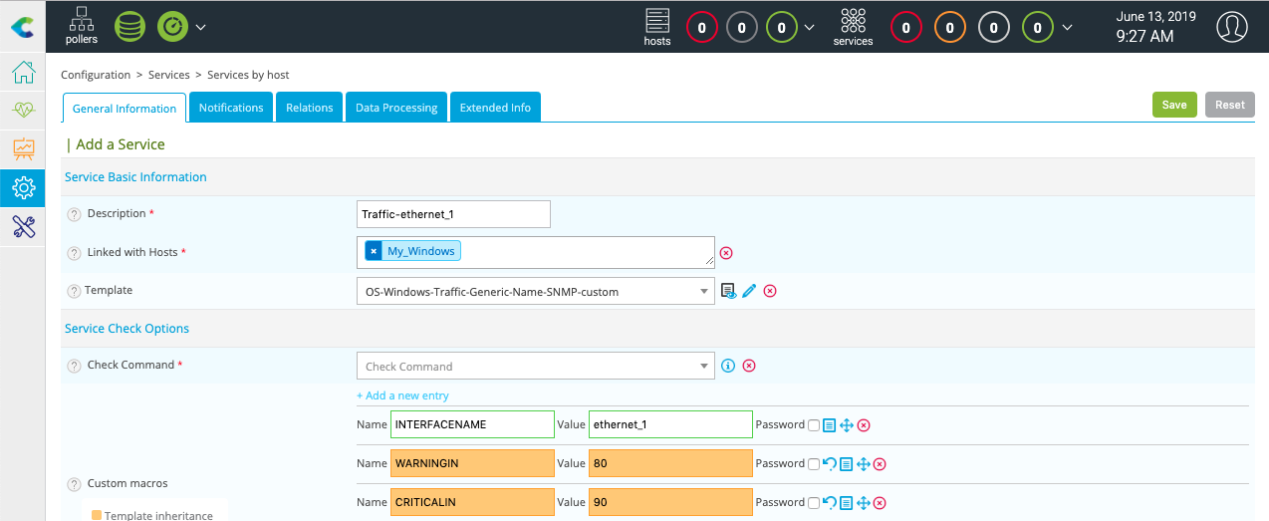Click the pollers icon in top bar
The width and height of the screenshot is (1269, 521).
[82, 26]
